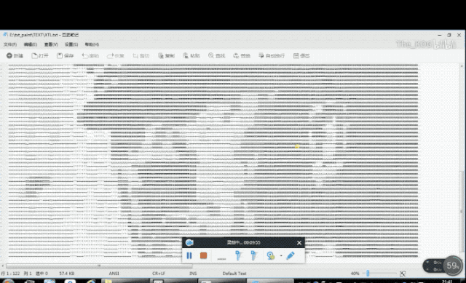The width and height of the screenshot is (466, 283).
Task: Click the 查找 (Find) toolbar button
Action: coord(217,55)
